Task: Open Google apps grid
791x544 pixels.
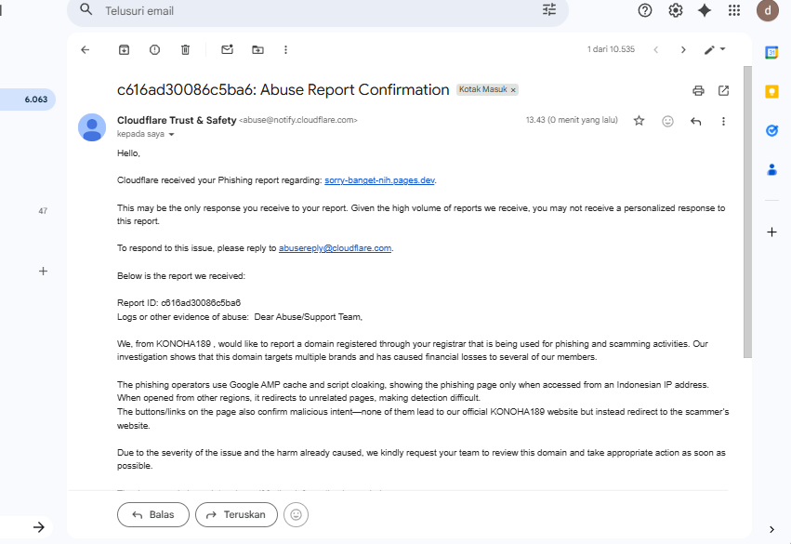Action: (734, 10)
